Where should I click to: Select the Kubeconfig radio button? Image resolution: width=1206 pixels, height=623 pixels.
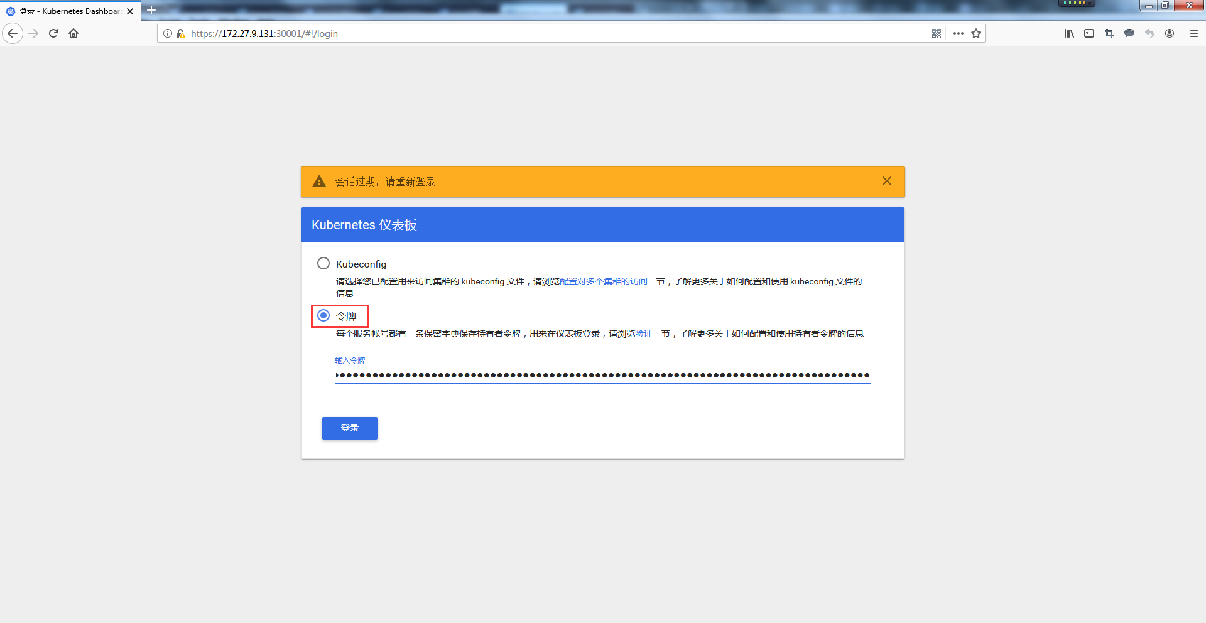[323, 263]
